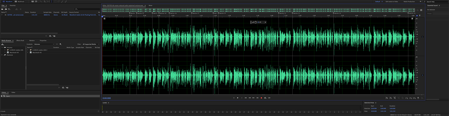The width and height of the screenshot is (449, 116).
Task: Click the Open File folder icon
Action: 2,9
